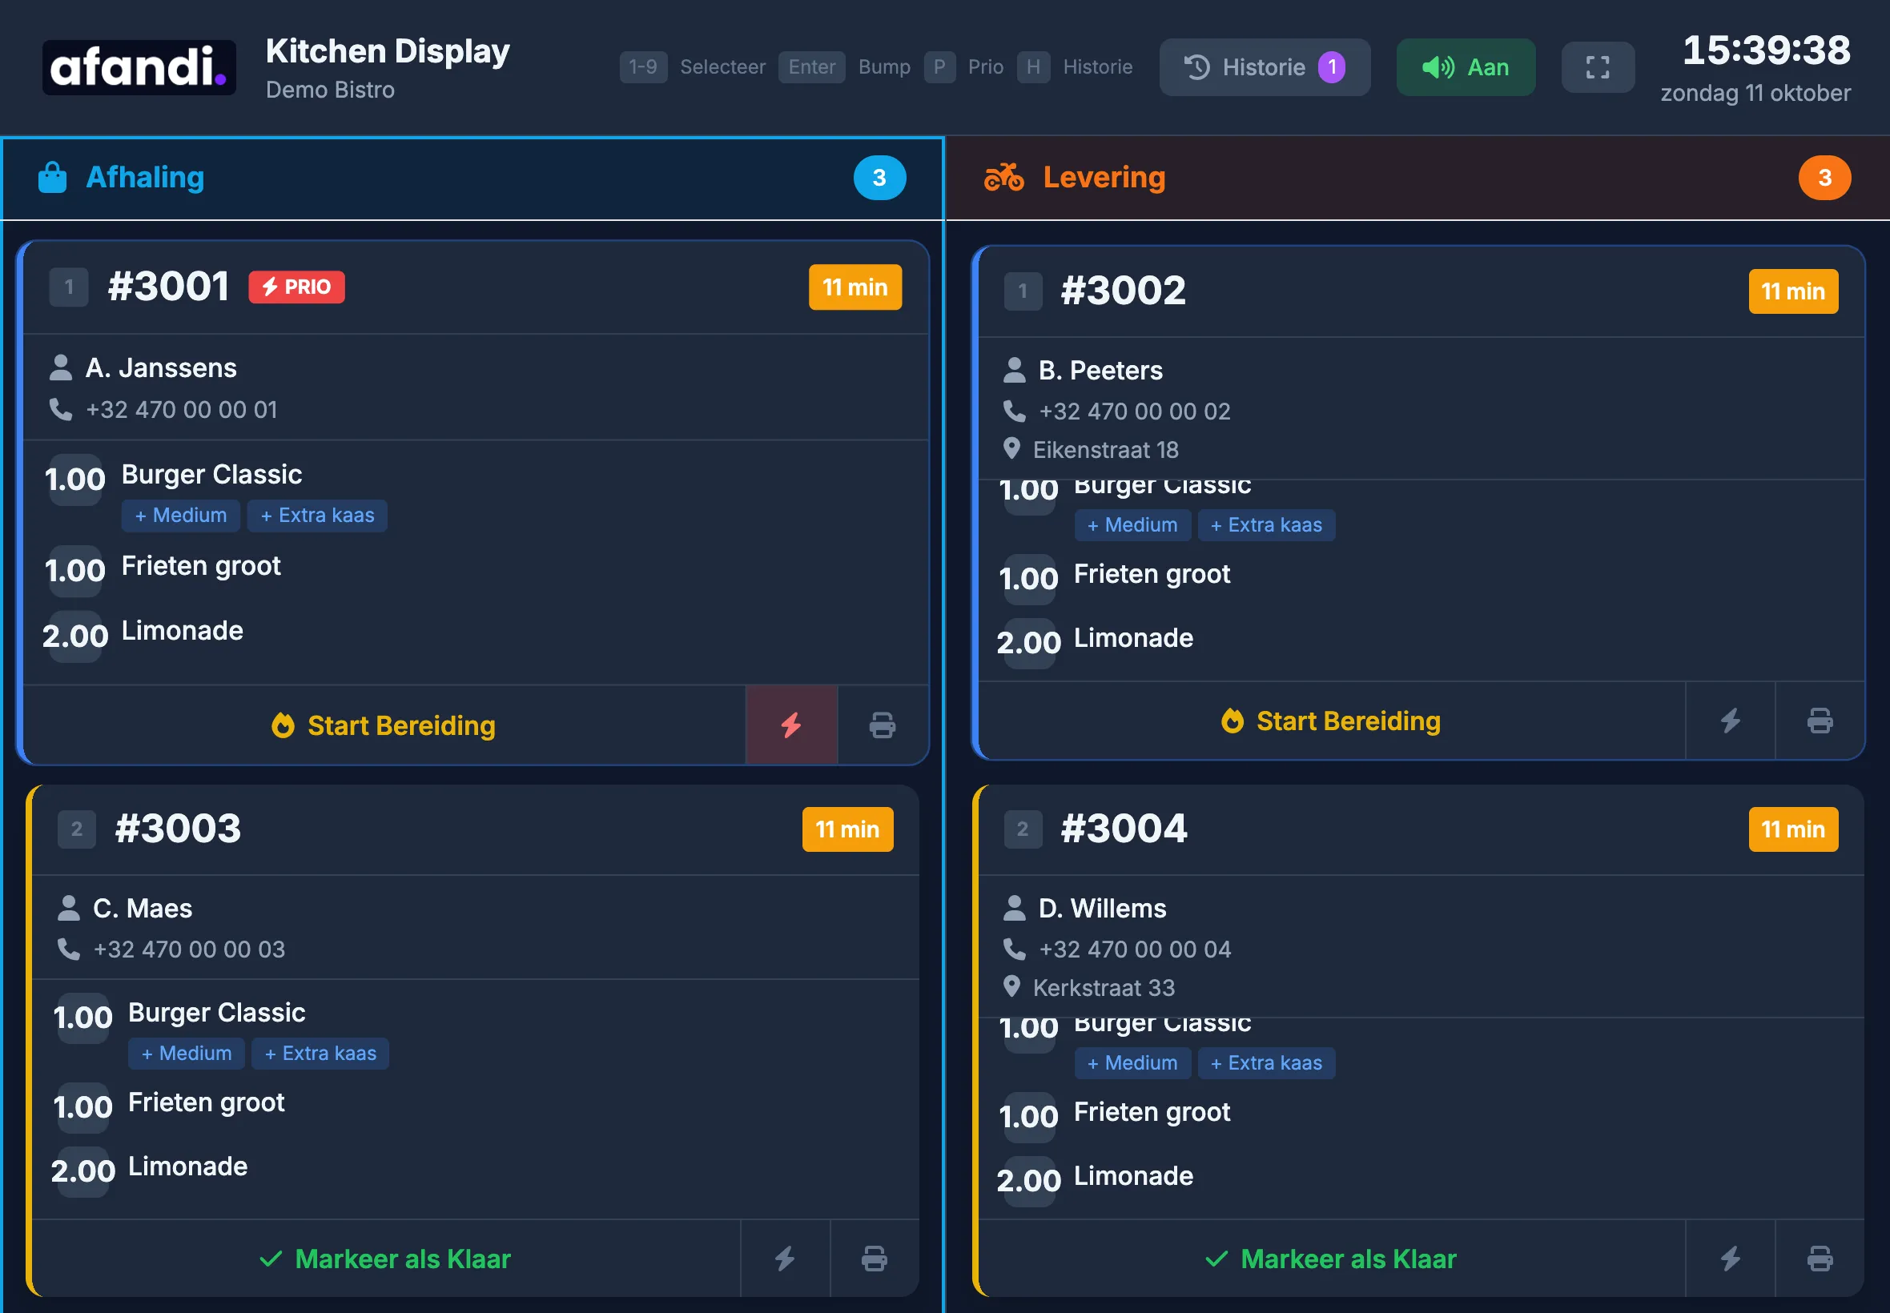This screenshot has width=1890, height=1313.
Task: Print ticket for order #3004
Action: pos(1820,1258)
